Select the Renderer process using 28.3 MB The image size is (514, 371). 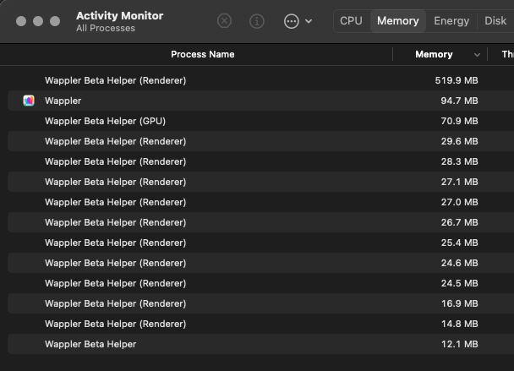(x=260, y=161)
